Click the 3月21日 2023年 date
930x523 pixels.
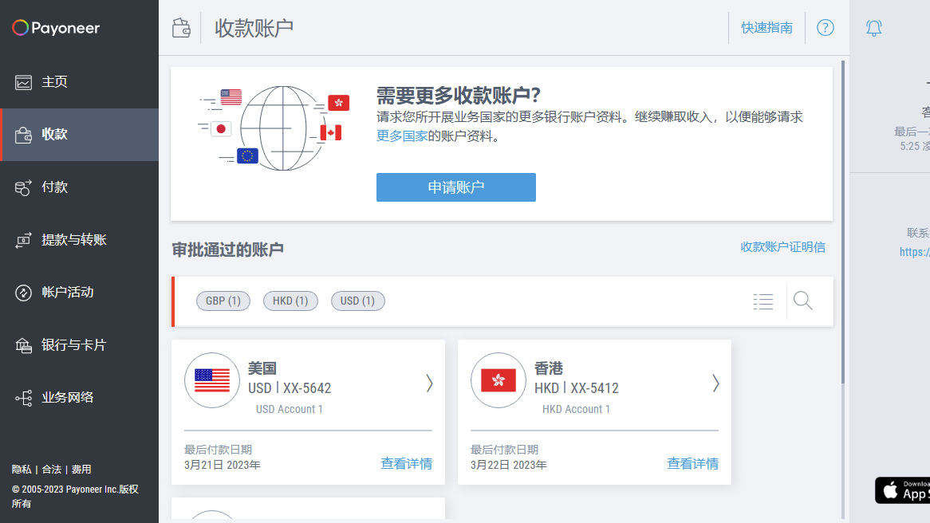(223, 465)
